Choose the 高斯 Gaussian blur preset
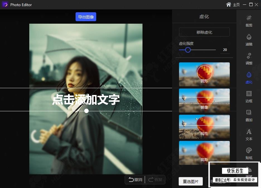Image resolution: width=261 pixels, height=188 pixels. tap(204, 153)
